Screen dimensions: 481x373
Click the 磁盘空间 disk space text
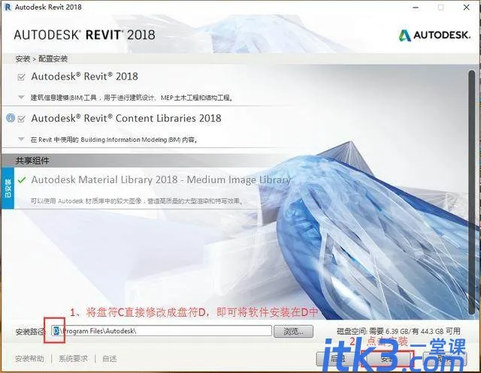(x=398, y=332)
